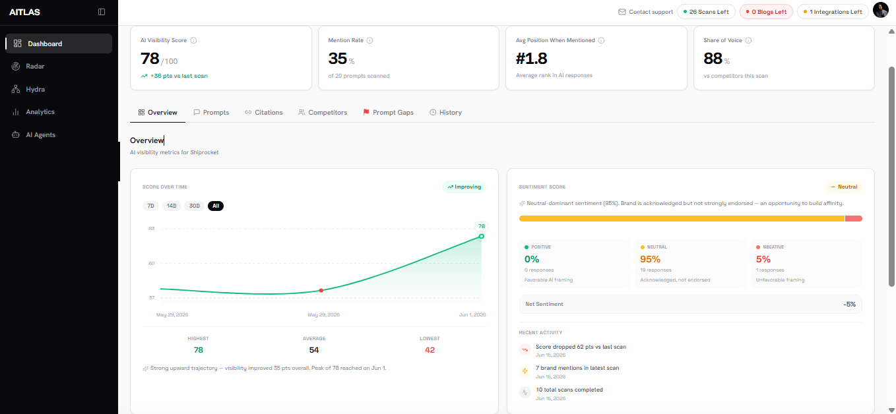This screenshot has height=414, width=896.
Task: Click the score dropped trend-down icon
Action: [525, 349]
